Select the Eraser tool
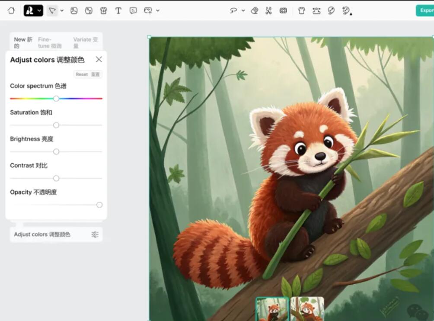Image resolution: width=434 pixels, height=321 pixels. [255, 10]
